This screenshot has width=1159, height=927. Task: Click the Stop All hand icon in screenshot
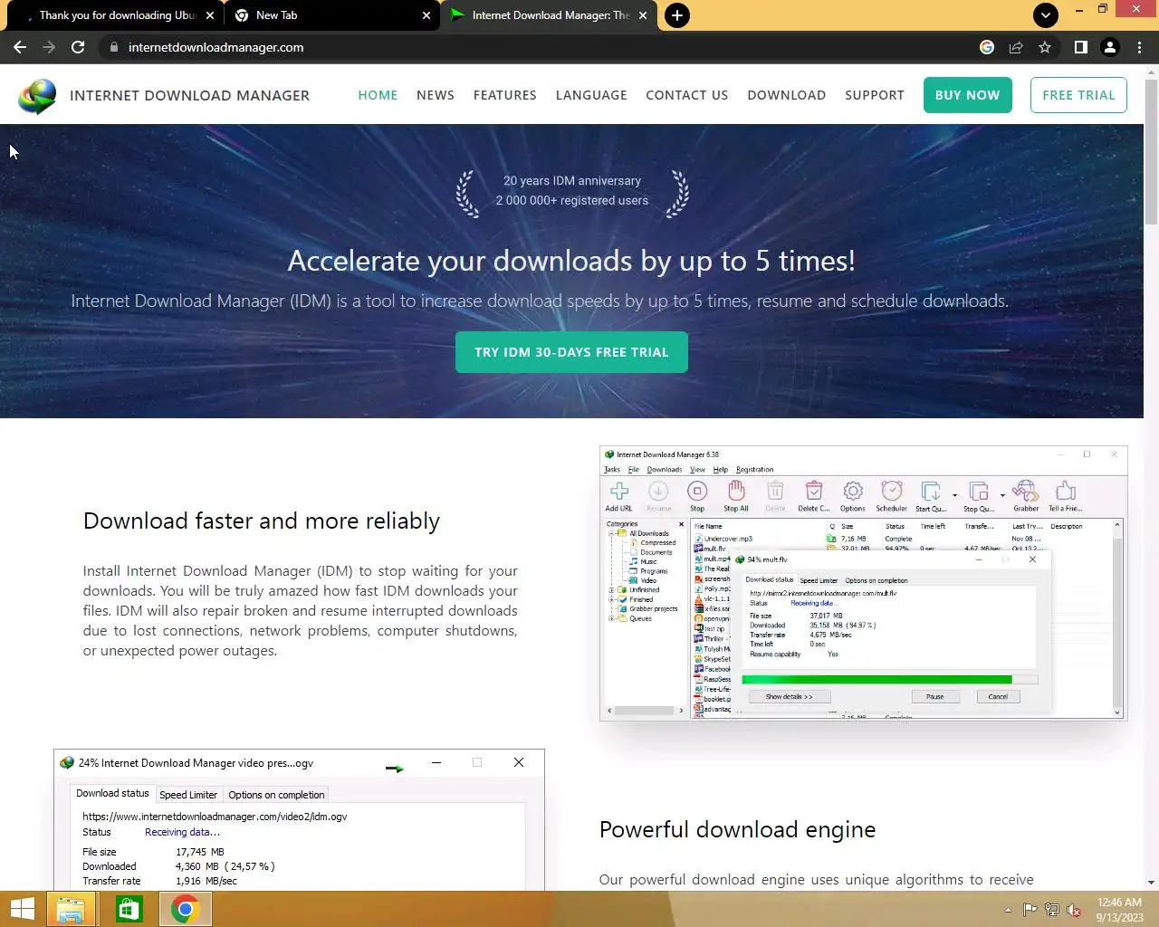736,496
